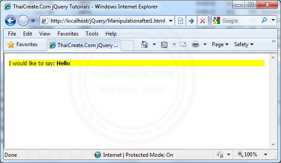Click the Google search provider icon
The image size is (281, 163).
click(x=216, y=20)
